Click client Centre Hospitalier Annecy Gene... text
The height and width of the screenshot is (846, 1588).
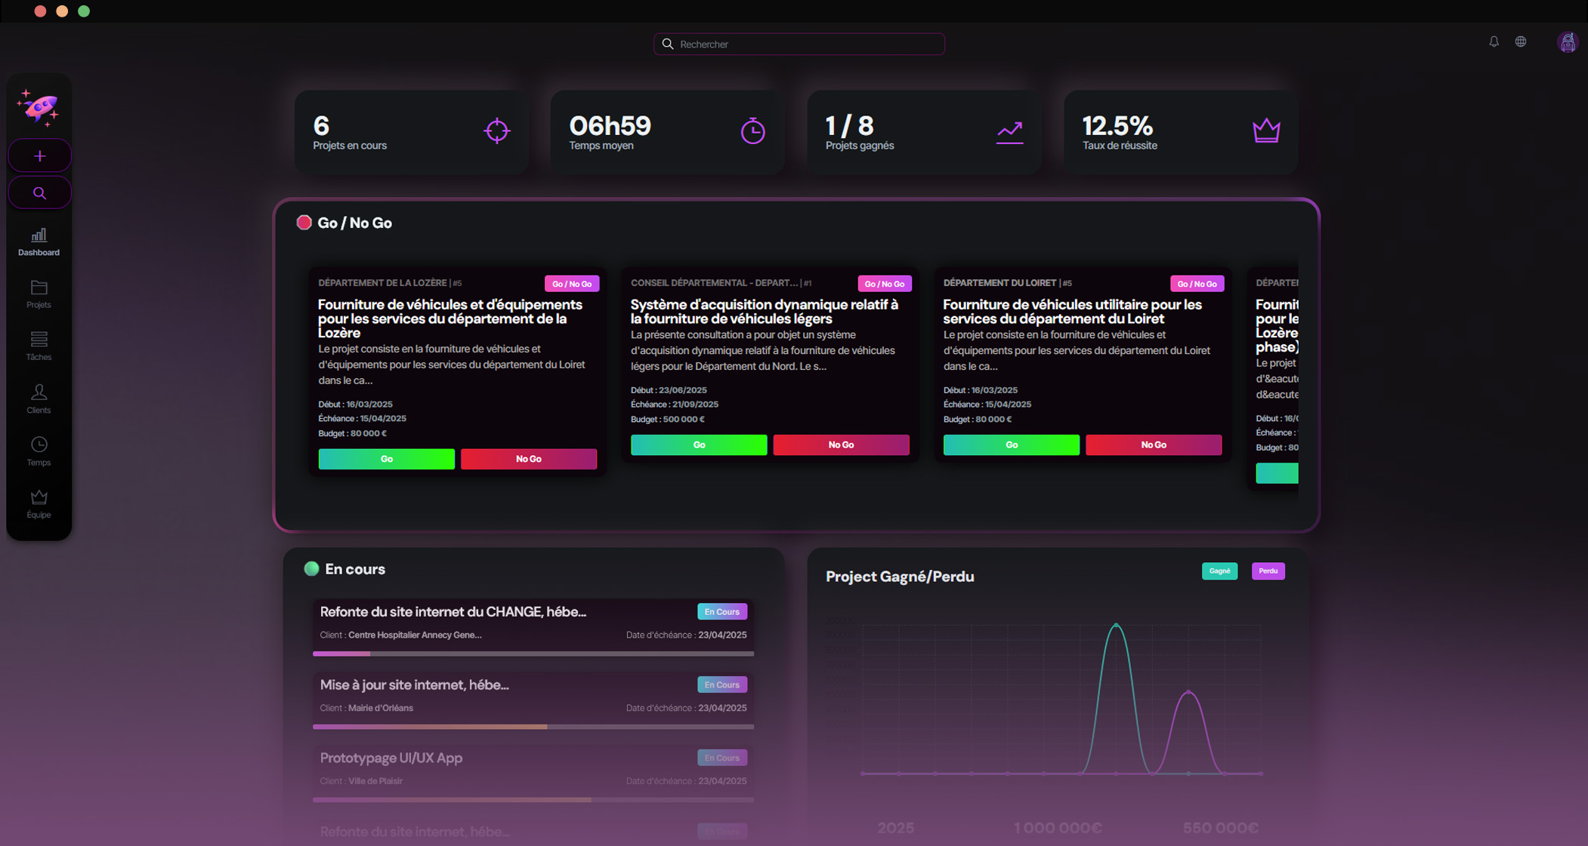pos(415,635)
